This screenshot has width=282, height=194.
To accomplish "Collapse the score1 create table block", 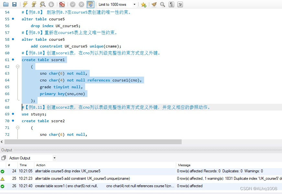I will (x=17, y=67).
